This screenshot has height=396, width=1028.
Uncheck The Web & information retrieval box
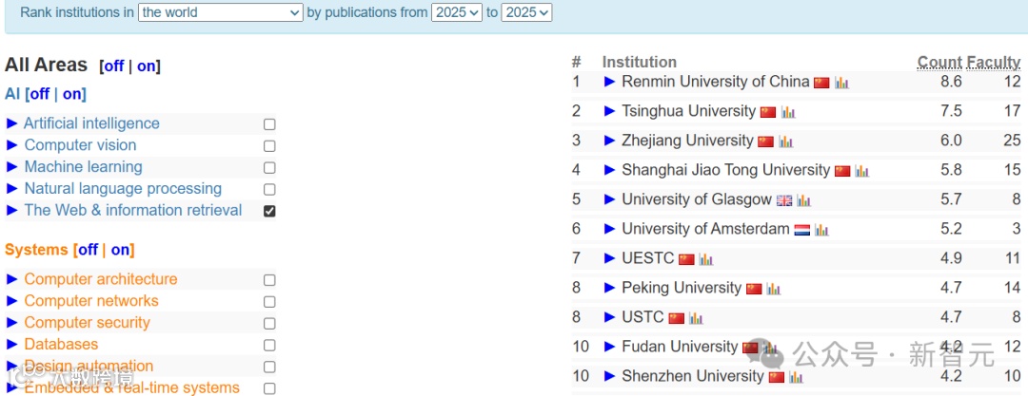(269, 212)
